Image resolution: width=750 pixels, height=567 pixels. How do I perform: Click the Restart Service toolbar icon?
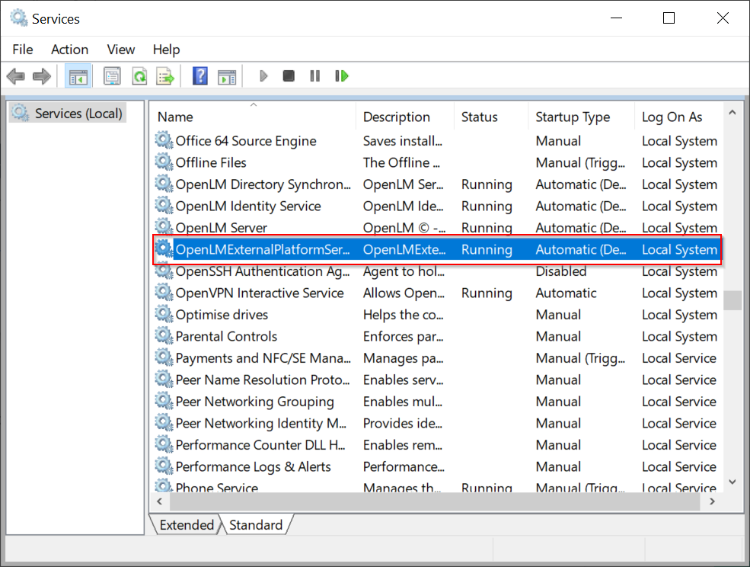point(342,76)
